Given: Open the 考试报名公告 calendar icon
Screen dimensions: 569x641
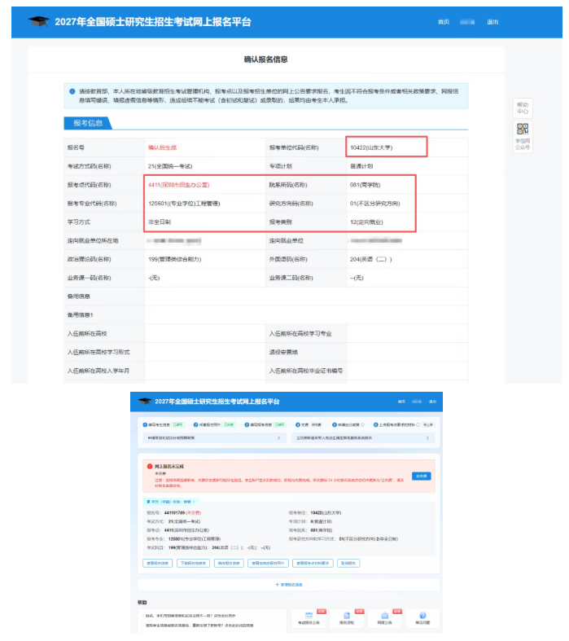Looking at the screenshot, I should 309,616.
